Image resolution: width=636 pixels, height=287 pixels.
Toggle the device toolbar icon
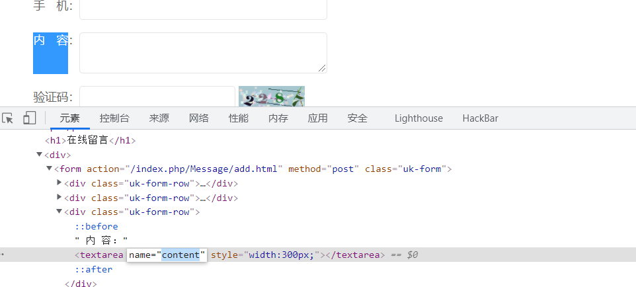[29, 118]
